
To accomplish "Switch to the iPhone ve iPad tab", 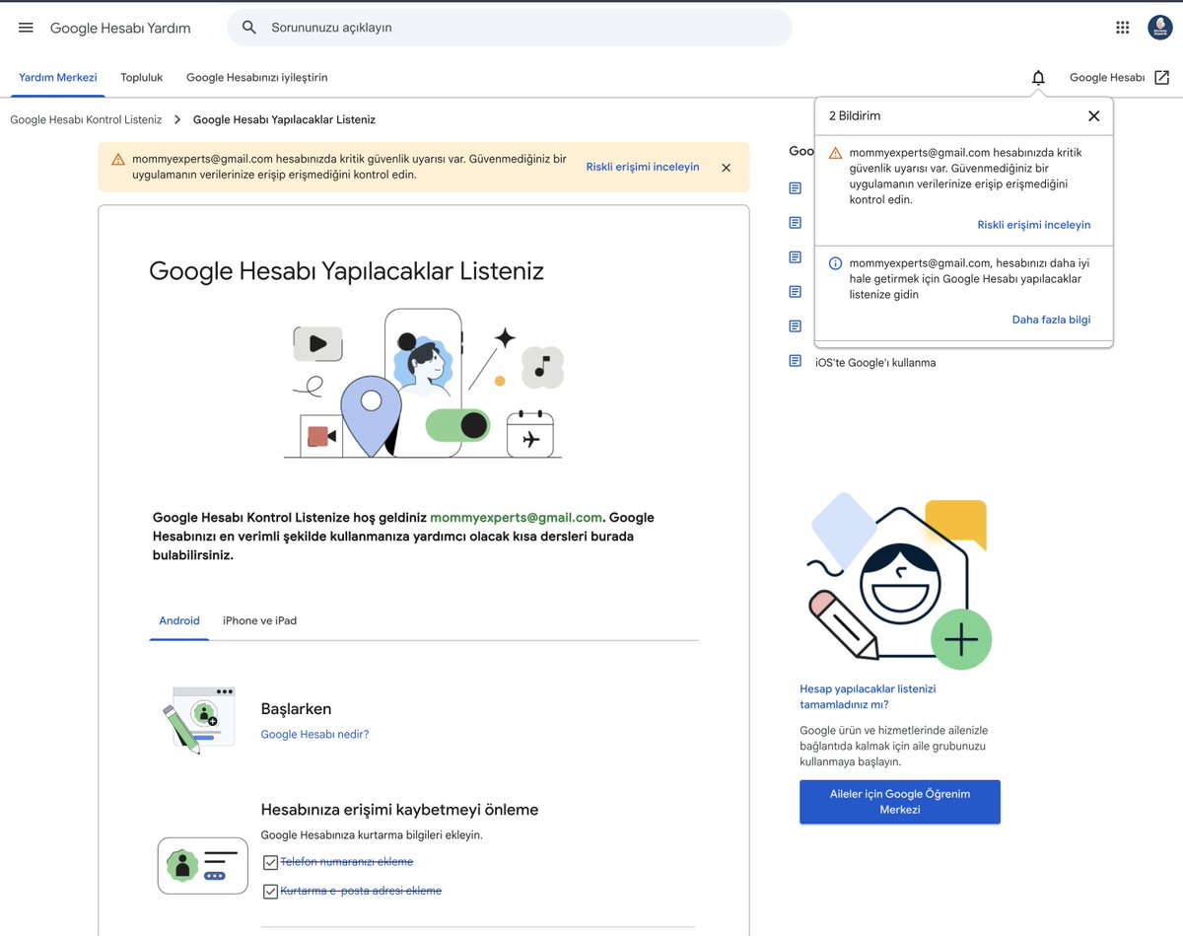I will [259, 620].
